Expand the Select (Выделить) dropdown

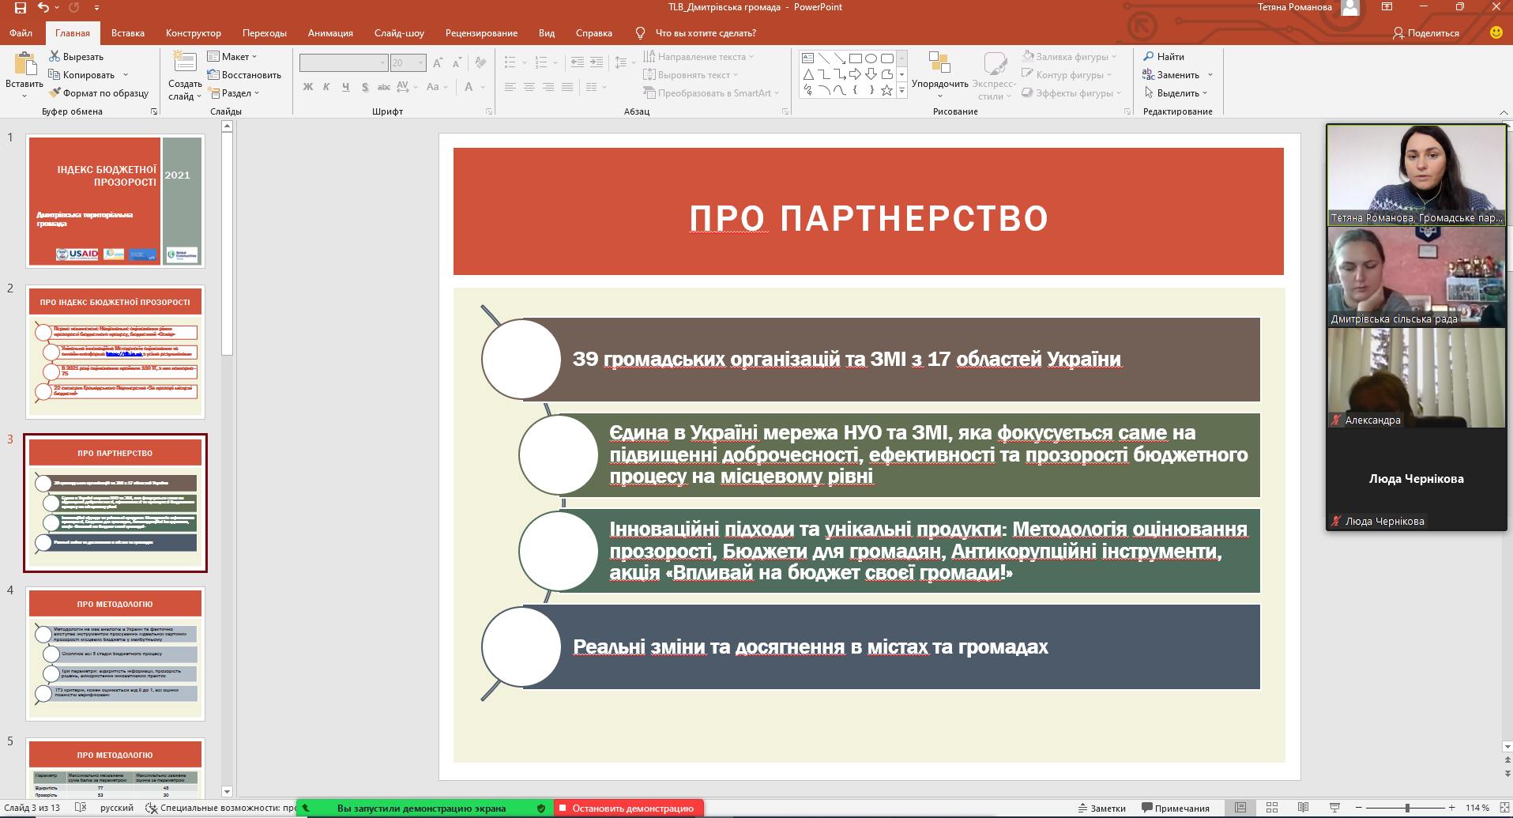point(1177,93)
